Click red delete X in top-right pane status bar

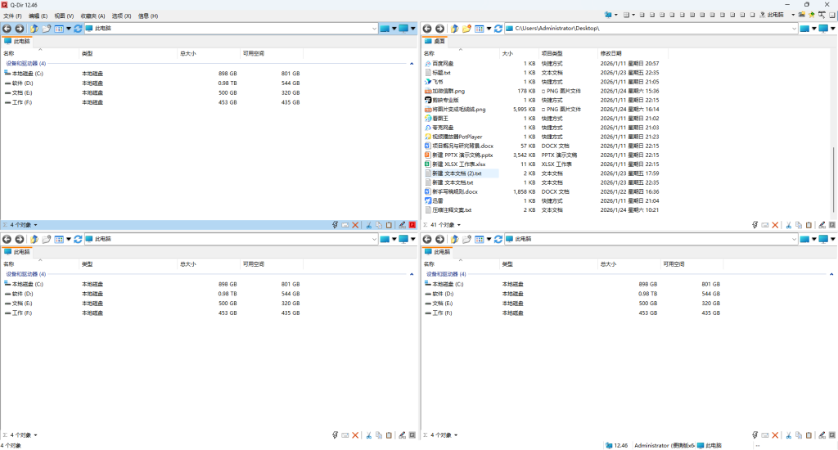775,224
